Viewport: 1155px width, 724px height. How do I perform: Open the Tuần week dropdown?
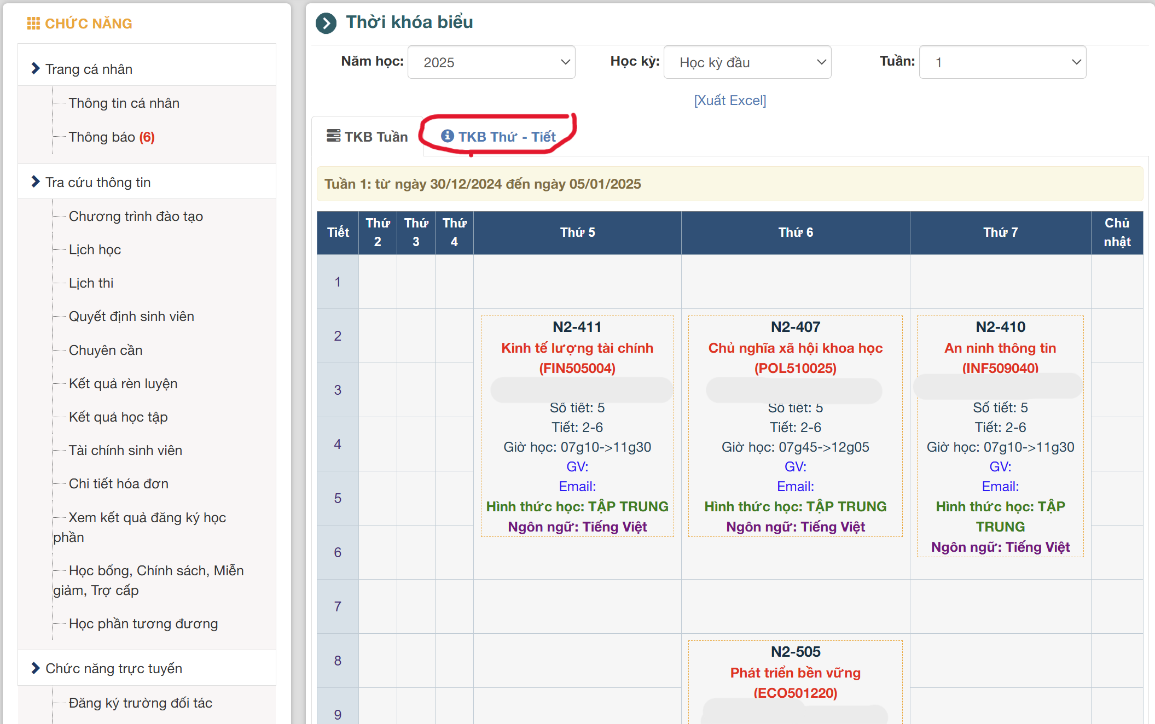pos(1002,62)
